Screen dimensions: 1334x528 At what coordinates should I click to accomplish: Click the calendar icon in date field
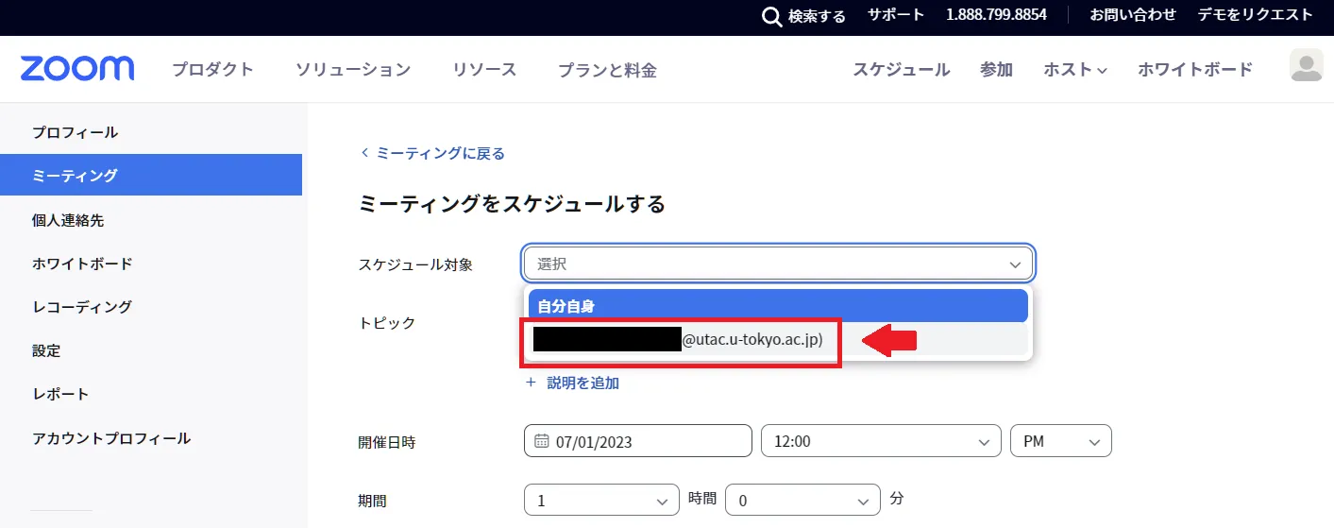pos(542,441)
